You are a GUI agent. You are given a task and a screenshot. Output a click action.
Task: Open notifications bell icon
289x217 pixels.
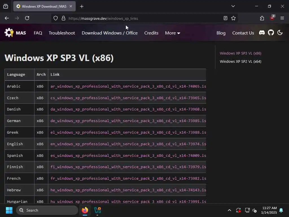coord(281,210)
